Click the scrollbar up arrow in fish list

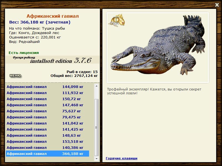point(97,86)
